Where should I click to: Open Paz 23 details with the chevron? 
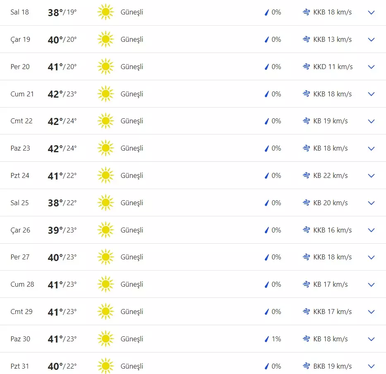[371, 149]
